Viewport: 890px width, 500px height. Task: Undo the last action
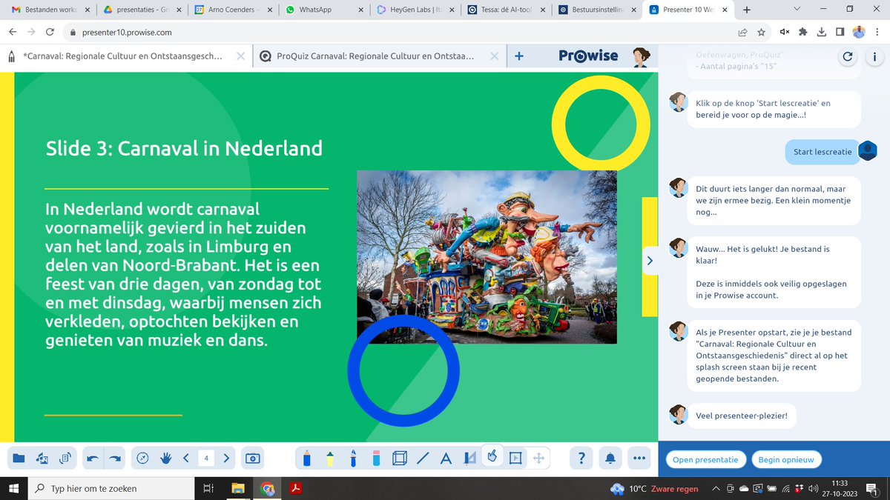click(94, 458)
